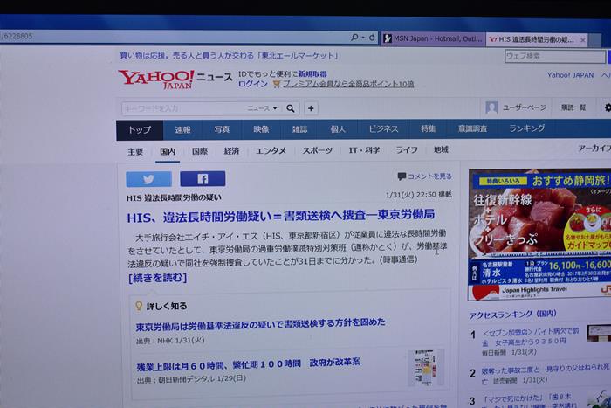Viewport: 611px width, 408px height.
Task: Click the plus button beside search
Action: pos(311,108)
